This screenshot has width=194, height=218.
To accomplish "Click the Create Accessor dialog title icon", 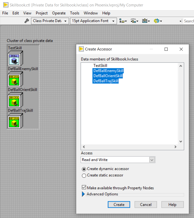I will click(x=81, y=49).
